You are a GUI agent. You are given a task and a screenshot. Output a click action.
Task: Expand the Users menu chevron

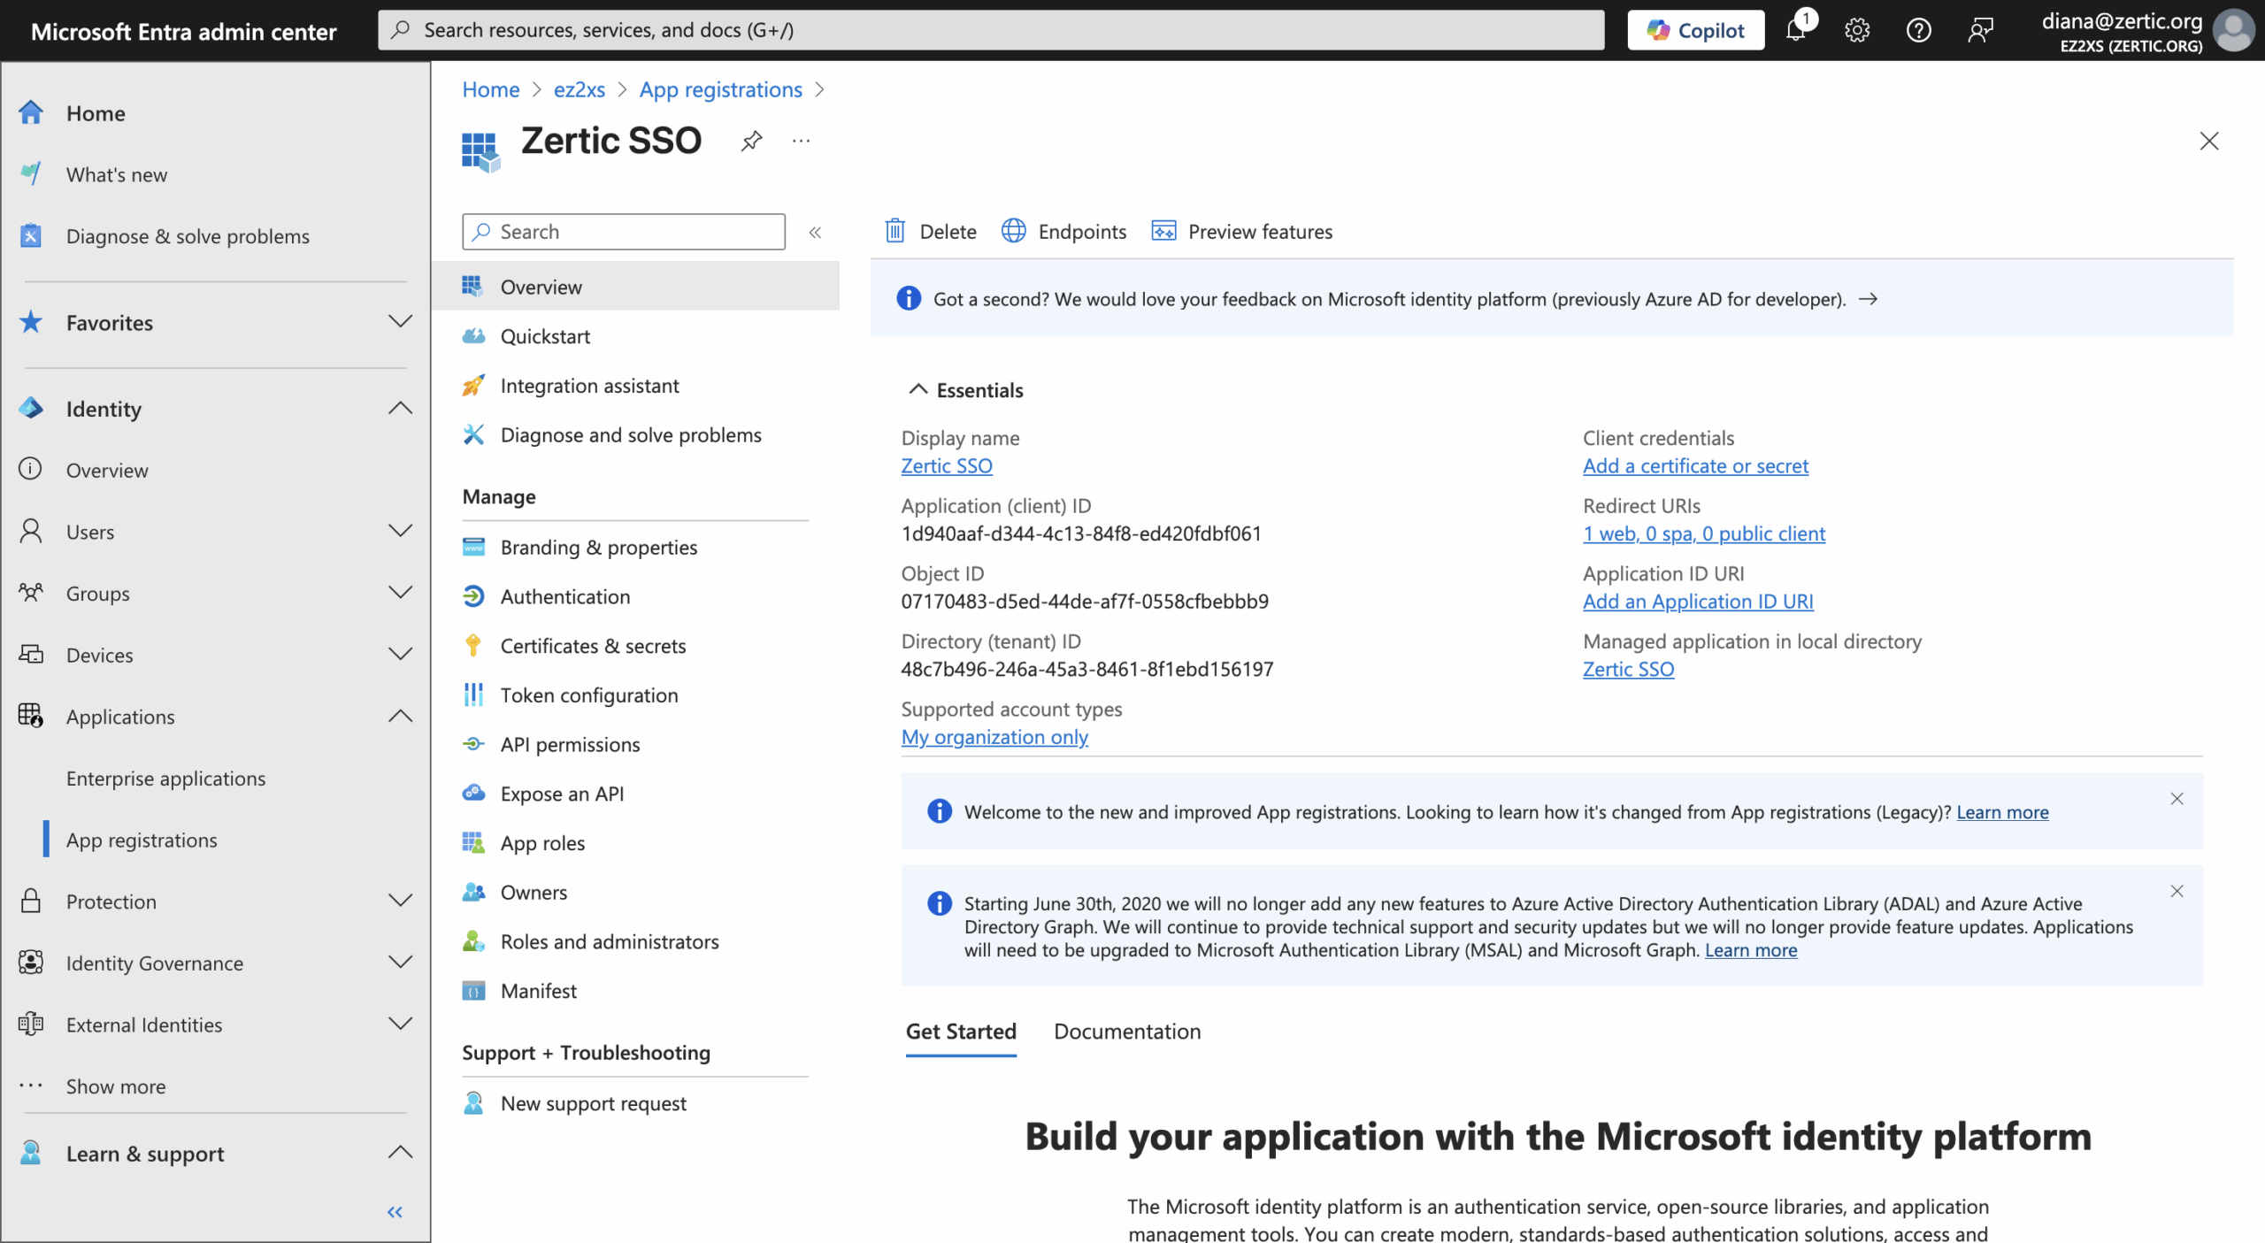pyautogui.click(x=400, y=531)
